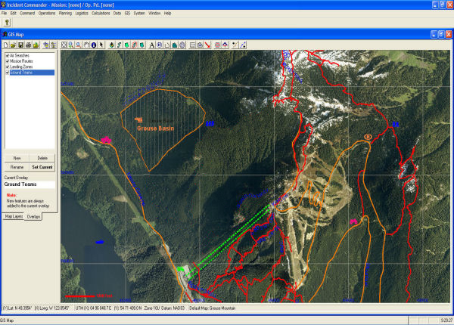Click the red target symbol tool
This screenshot has height=325, width=454.
tap(217, 45)
